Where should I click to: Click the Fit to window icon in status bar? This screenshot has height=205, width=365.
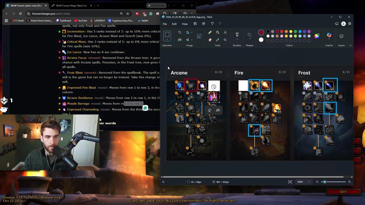click(290, 182)
